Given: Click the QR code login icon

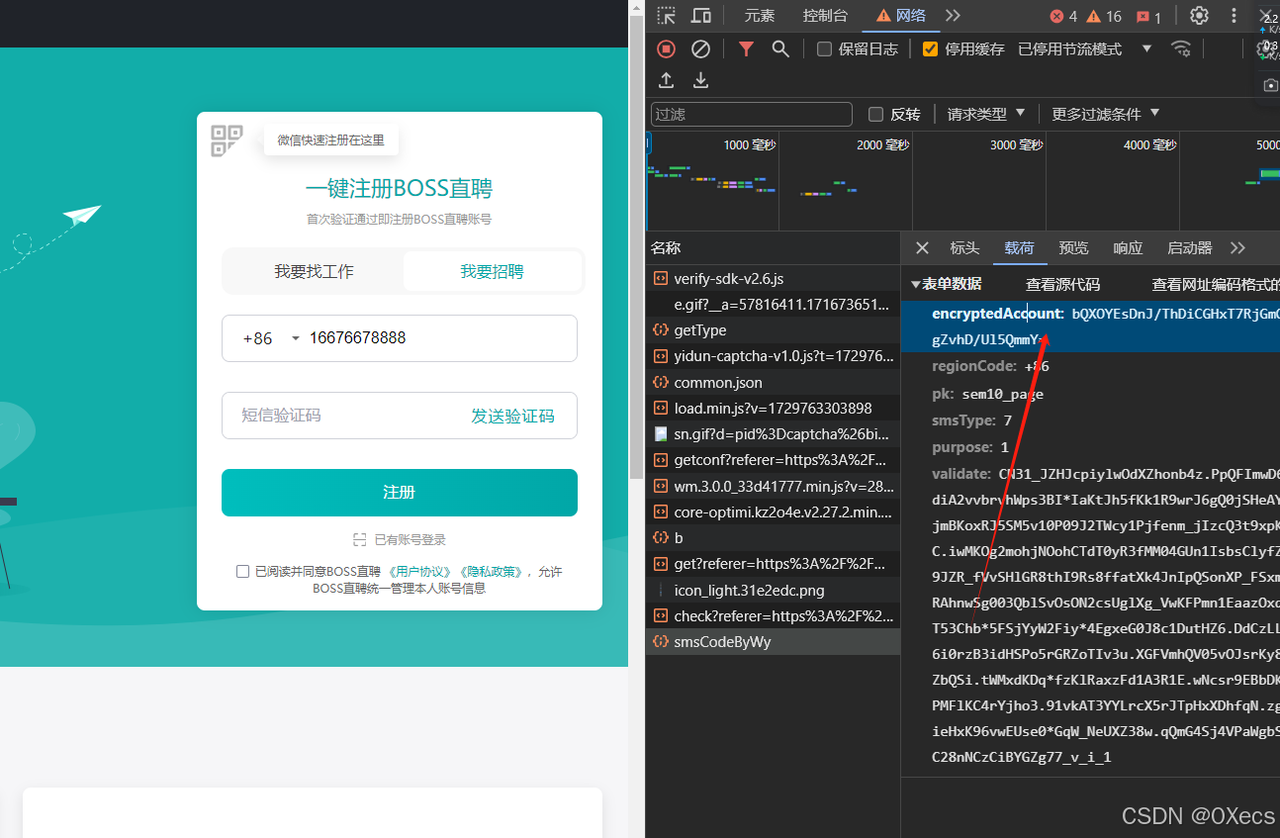Looking at the screenshot, I should point(227,140).
